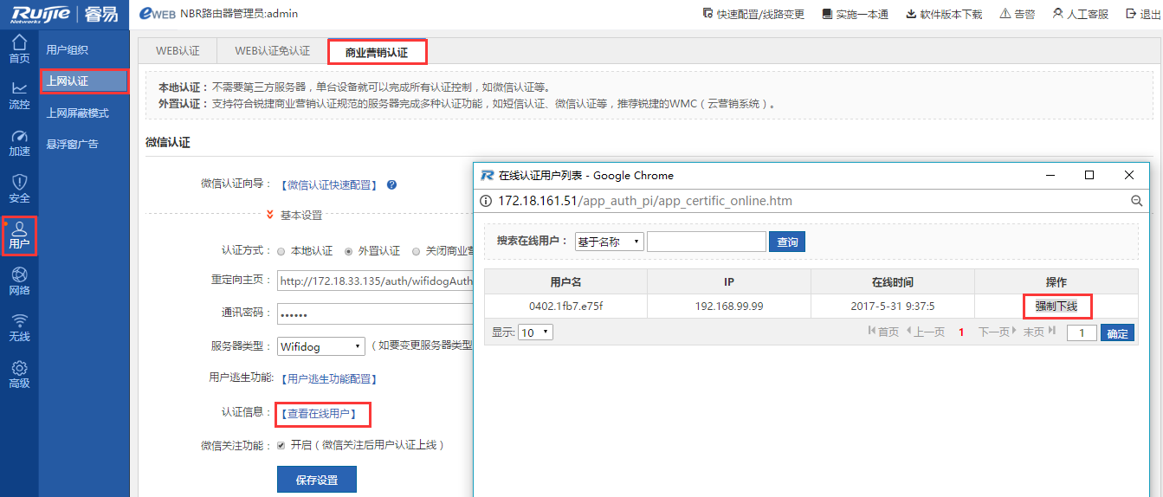
Task: Switch to the WEB认证免认证 tab
Action: pyautogui.click(x=272, y=51)
